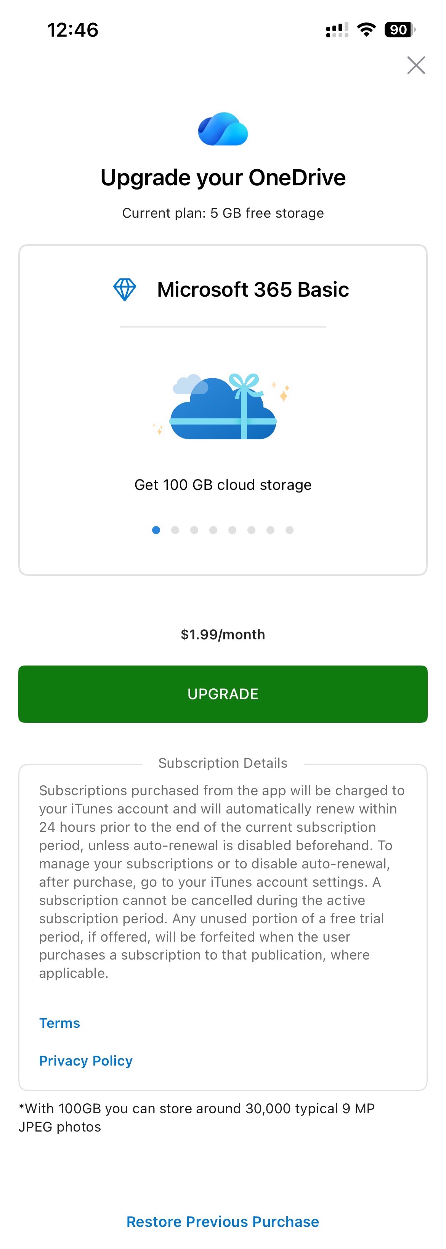Tap the diamond icon beside Microsoft 365 Basic

125,289
